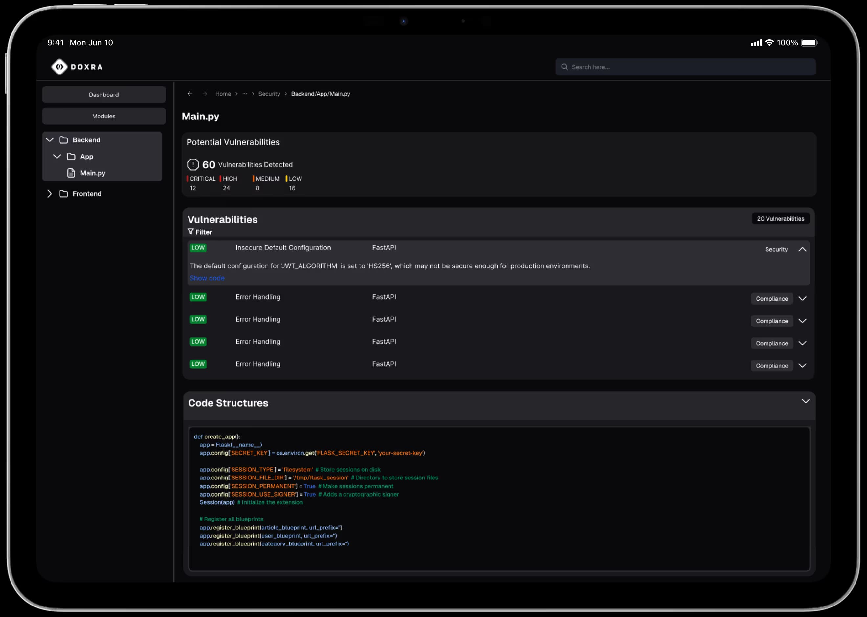Click the breadcrumb ellipsis icon
This screenshot has width=867, height=617.
point(244,94)
